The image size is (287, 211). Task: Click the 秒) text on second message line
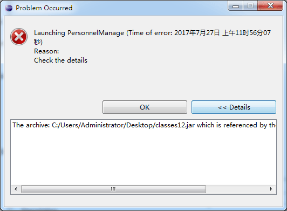click(38, 42)
